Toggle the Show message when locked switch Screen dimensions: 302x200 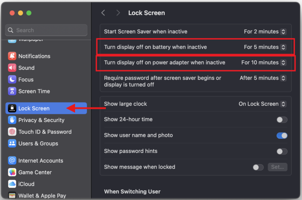(258, 167)
